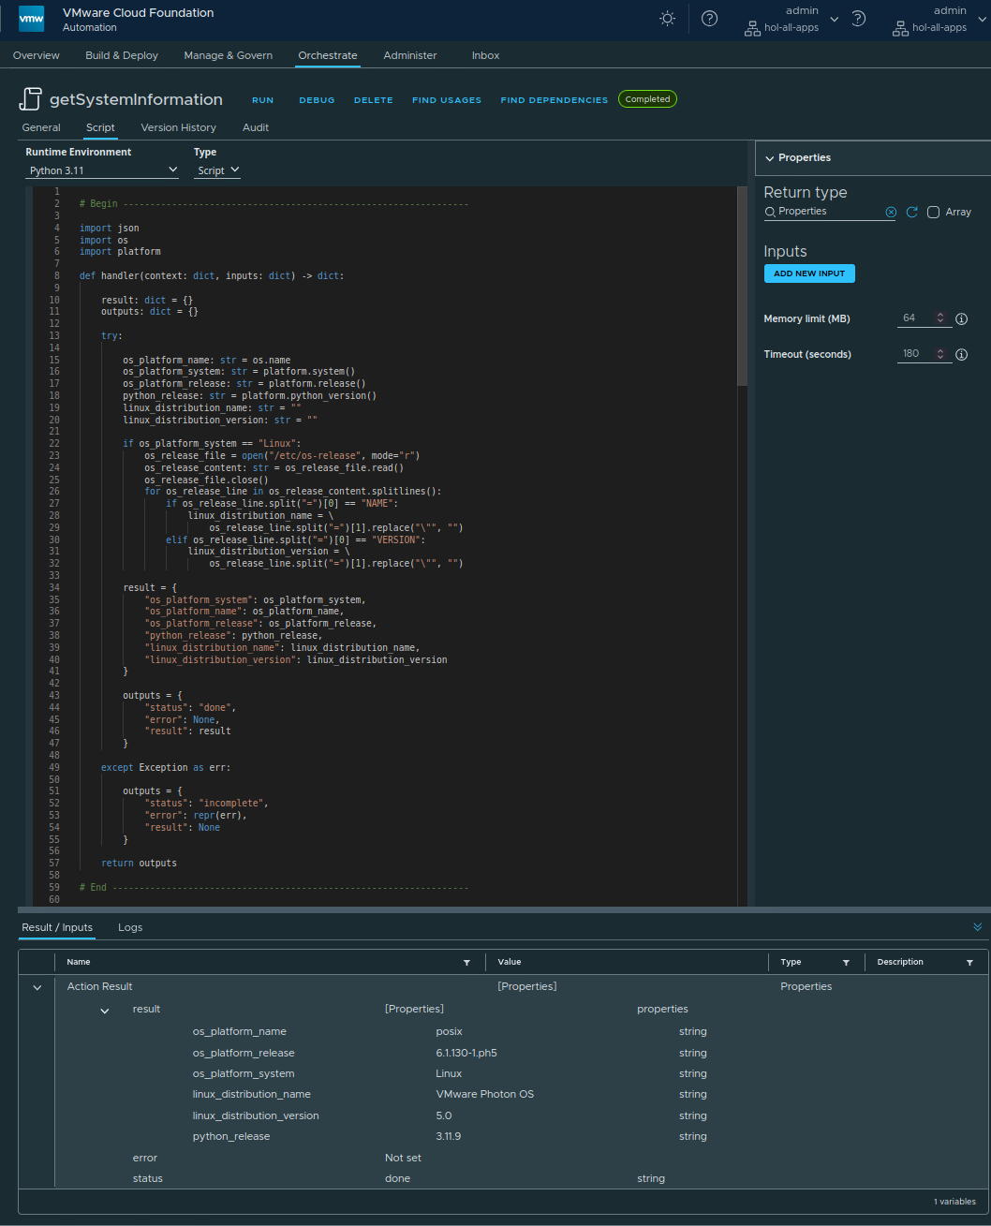
Task: Refresh the Return type using the reload icon
Action: tap(911, 212)
